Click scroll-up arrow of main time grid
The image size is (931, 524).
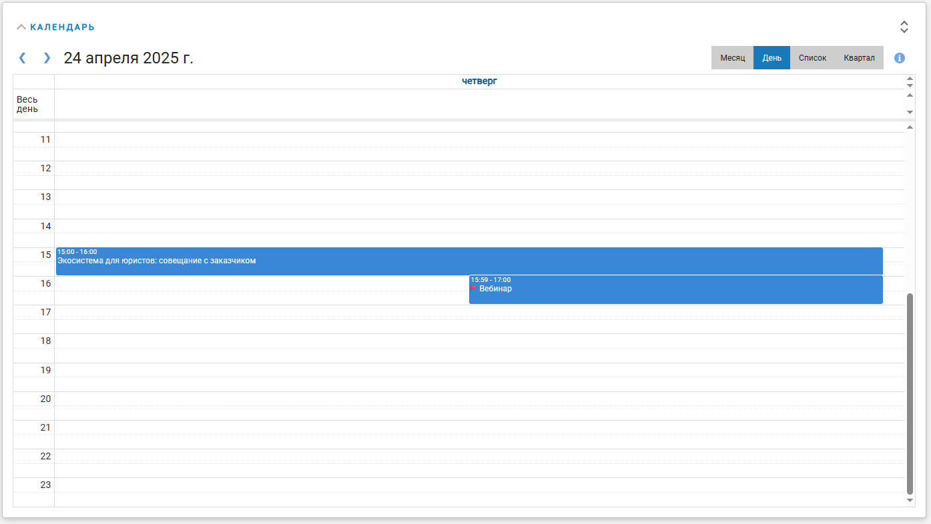[910, 127]
